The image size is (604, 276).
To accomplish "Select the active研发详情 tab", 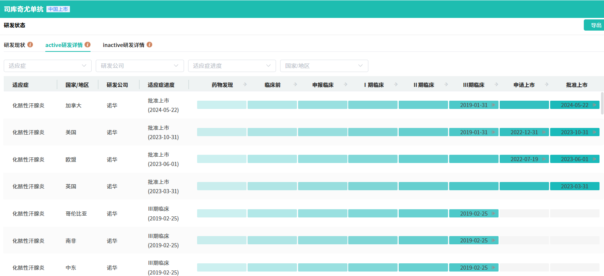I will [64, 45].
